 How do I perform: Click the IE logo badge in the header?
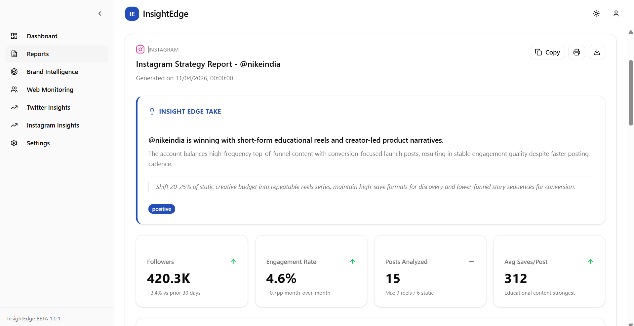click(132, 14)
